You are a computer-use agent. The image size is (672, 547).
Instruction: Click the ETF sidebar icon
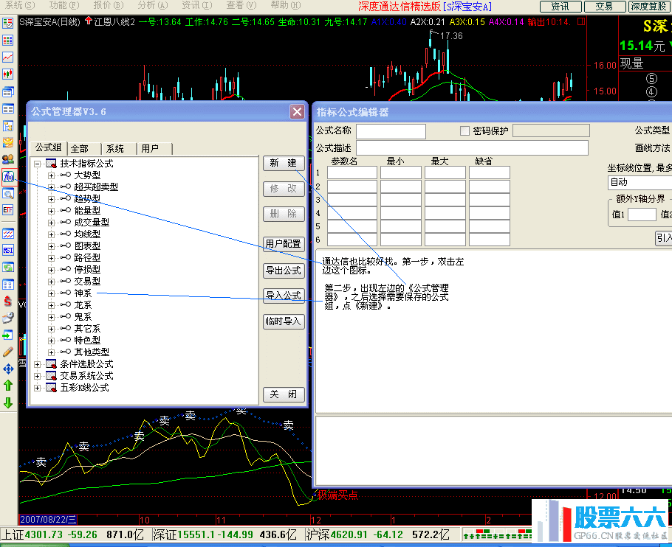pyautogui.click(x=8, y=210)
